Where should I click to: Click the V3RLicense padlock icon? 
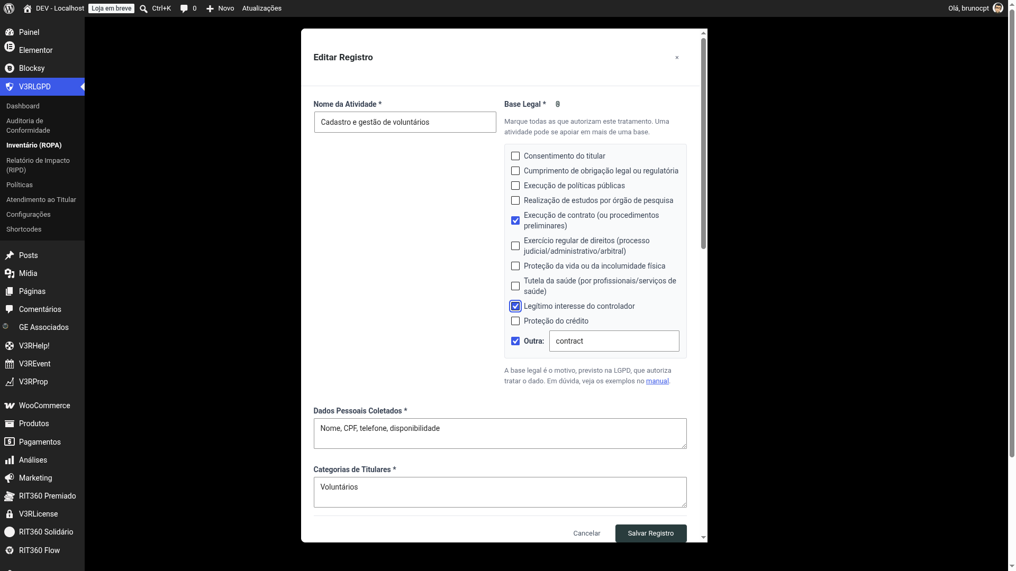tap(10, 514)
